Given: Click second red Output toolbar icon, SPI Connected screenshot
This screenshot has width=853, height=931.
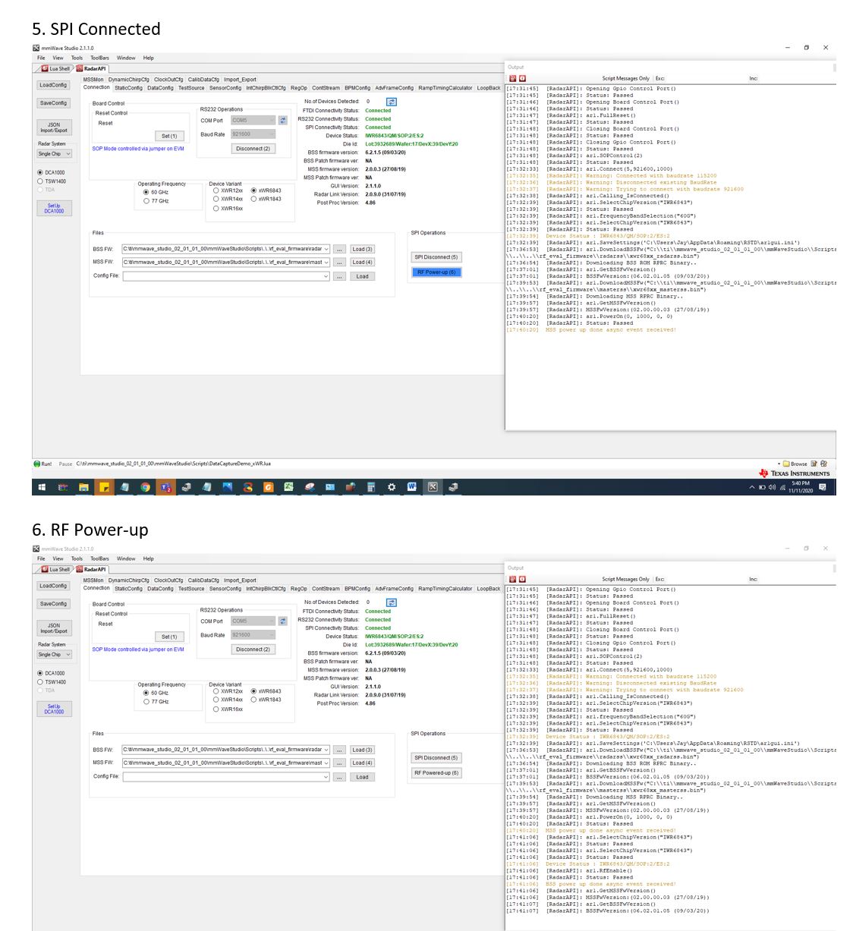Looking at the screenshot, I should [x=521, y=78].
